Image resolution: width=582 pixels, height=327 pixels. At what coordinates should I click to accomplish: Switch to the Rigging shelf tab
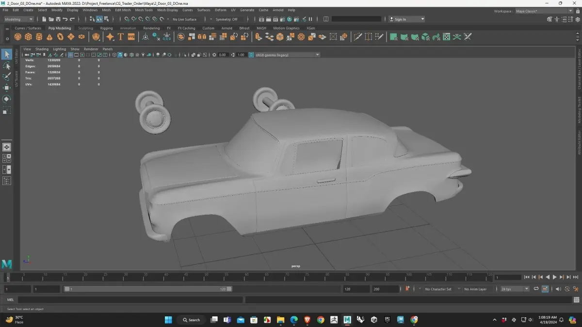(106, 28)
